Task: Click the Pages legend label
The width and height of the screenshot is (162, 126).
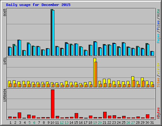Action: (158, 38)
